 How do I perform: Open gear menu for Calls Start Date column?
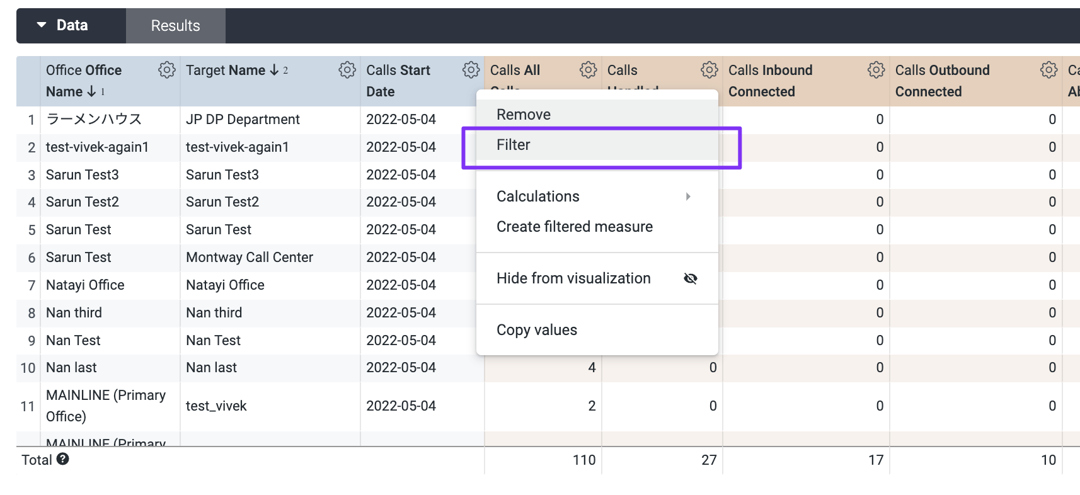click(x=471, y=70)
